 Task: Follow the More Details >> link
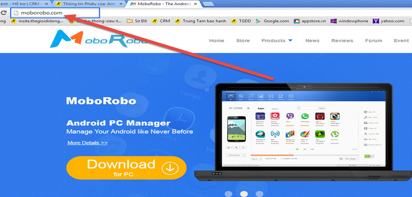coord(88,143)
